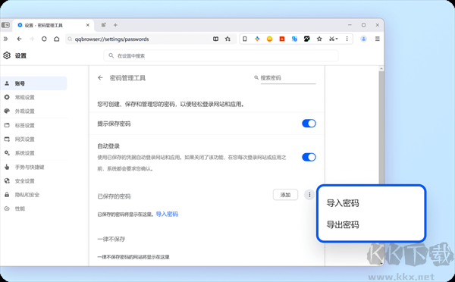Open the mobile phone icon in toolbar
This screenshot has width=455, height=282.
click(245, 39)
